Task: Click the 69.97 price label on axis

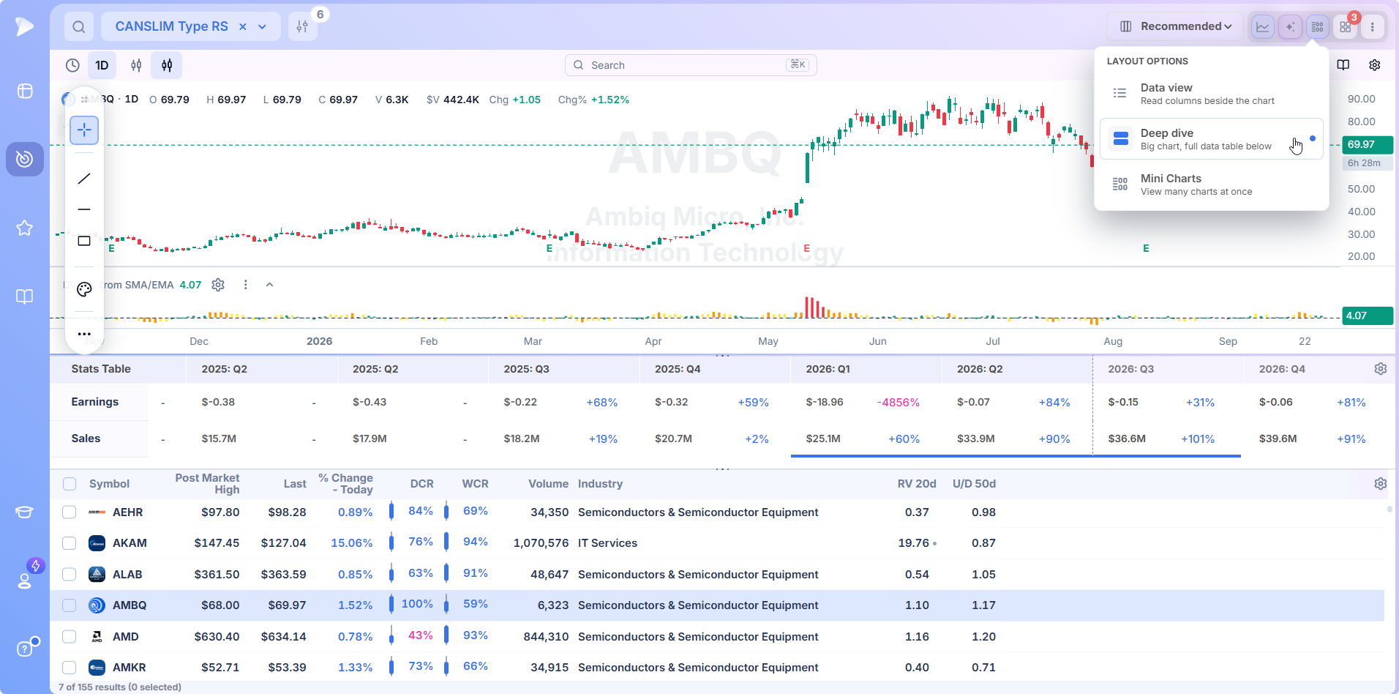Action: (1368, 145)
